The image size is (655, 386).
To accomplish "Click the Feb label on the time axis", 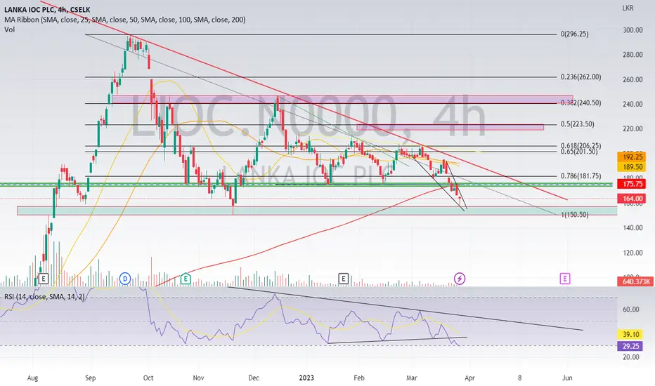I will point(359,378).
